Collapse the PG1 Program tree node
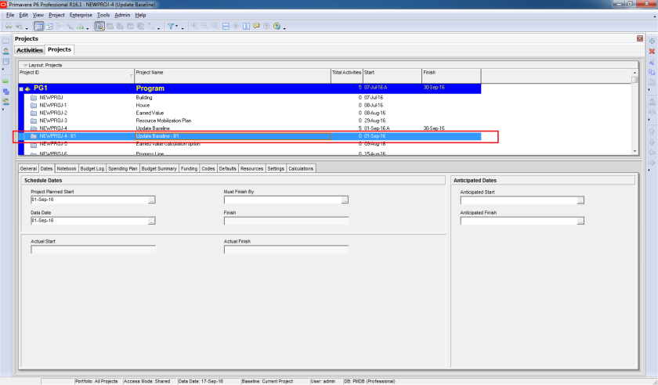Image resolution: width=658 pixels, height=385 pixels. pos(21,89)
